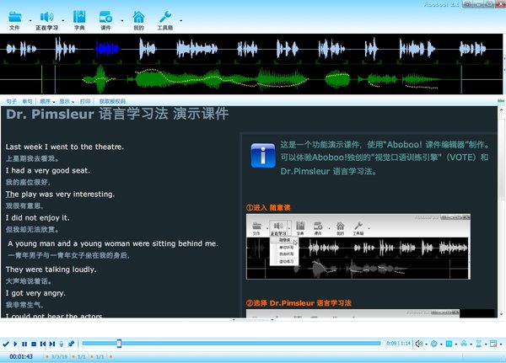Click the 0:09 | 1:14 time display
This screenshot has width=506, height=363.
pos(398,344)
